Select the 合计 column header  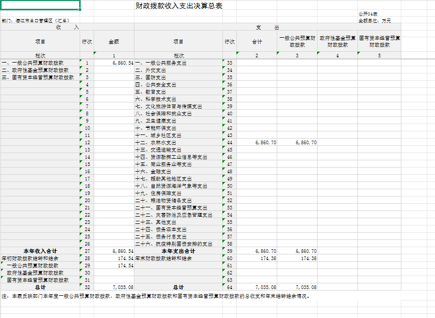click(257, 41)
